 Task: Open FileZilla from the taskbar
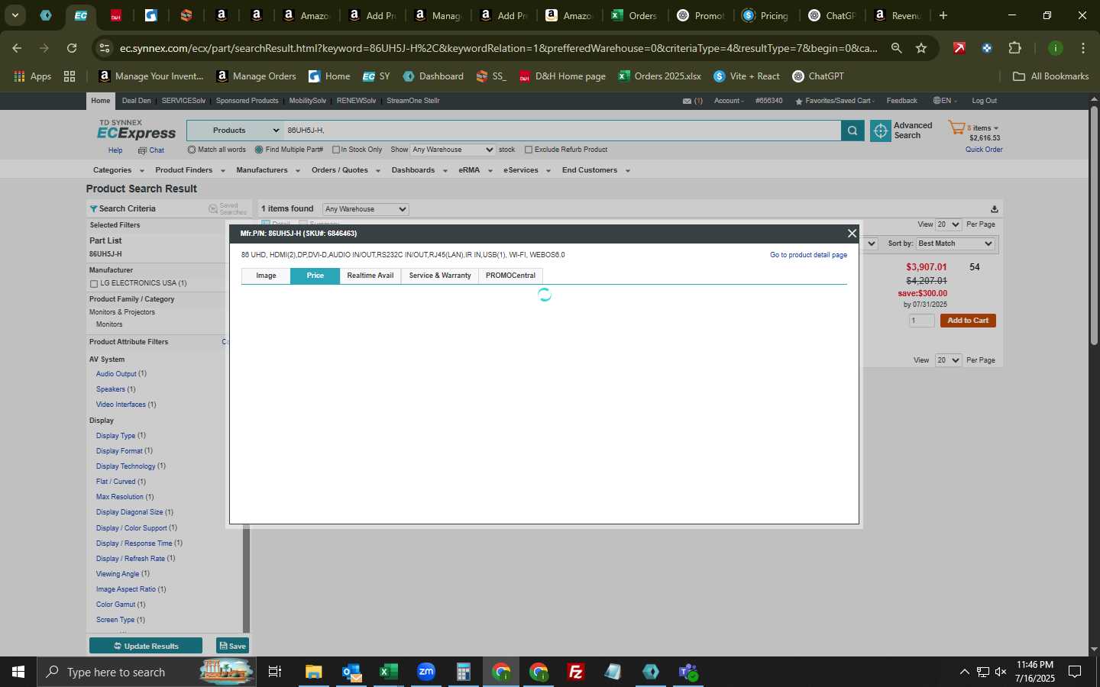coord(576,672)
